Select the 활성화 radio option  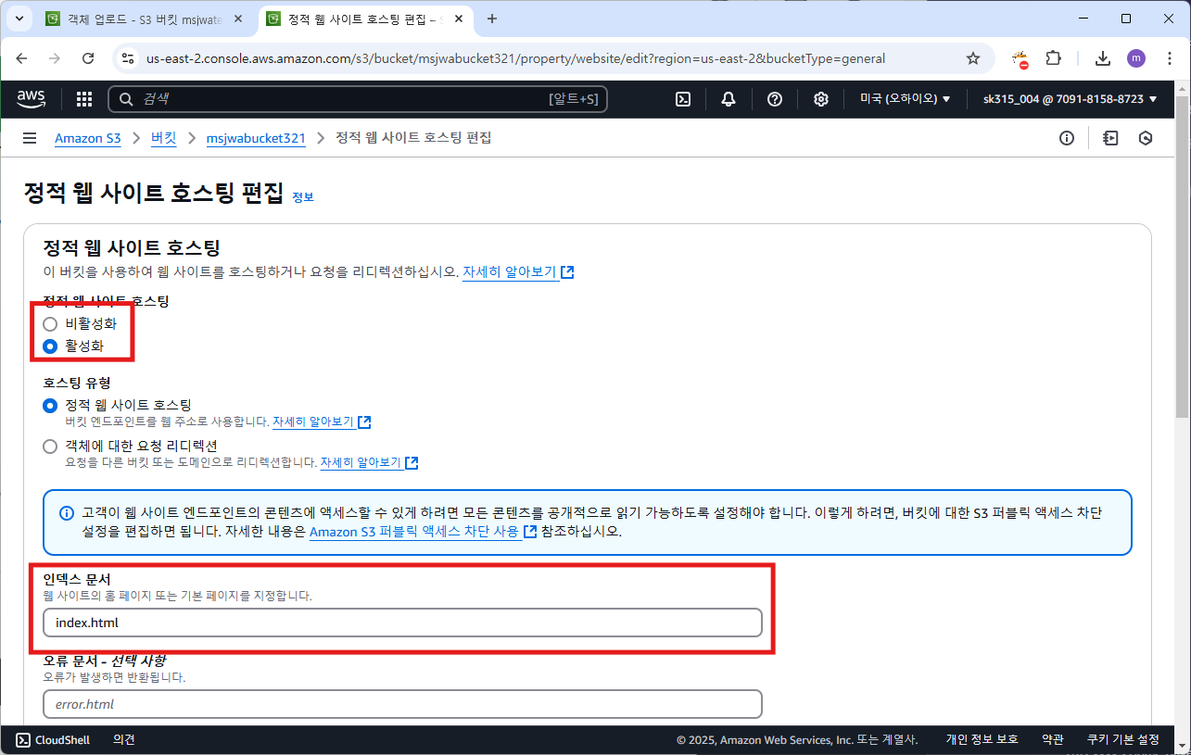[50, 346]
